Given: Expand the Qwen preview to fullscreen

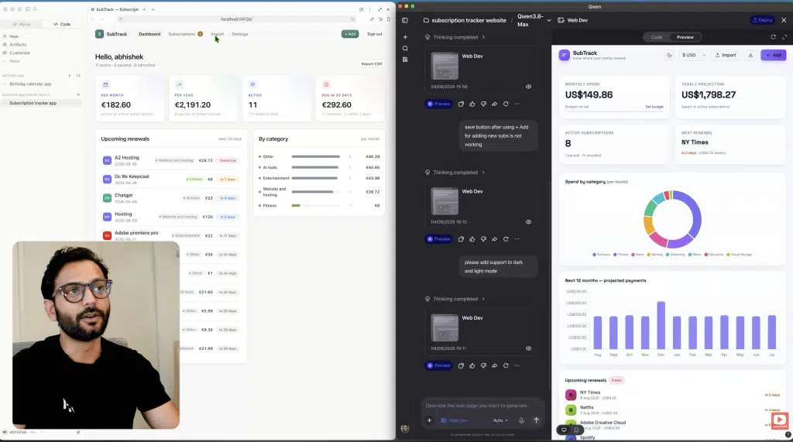Looking at the screenshot, I should [x=784, y=37].
